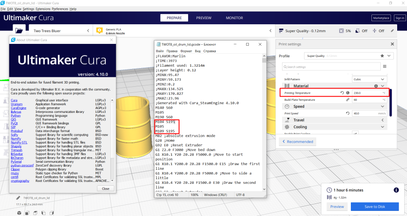Open a file with the folder icon

pyautogui.click(x=19, y=31)
